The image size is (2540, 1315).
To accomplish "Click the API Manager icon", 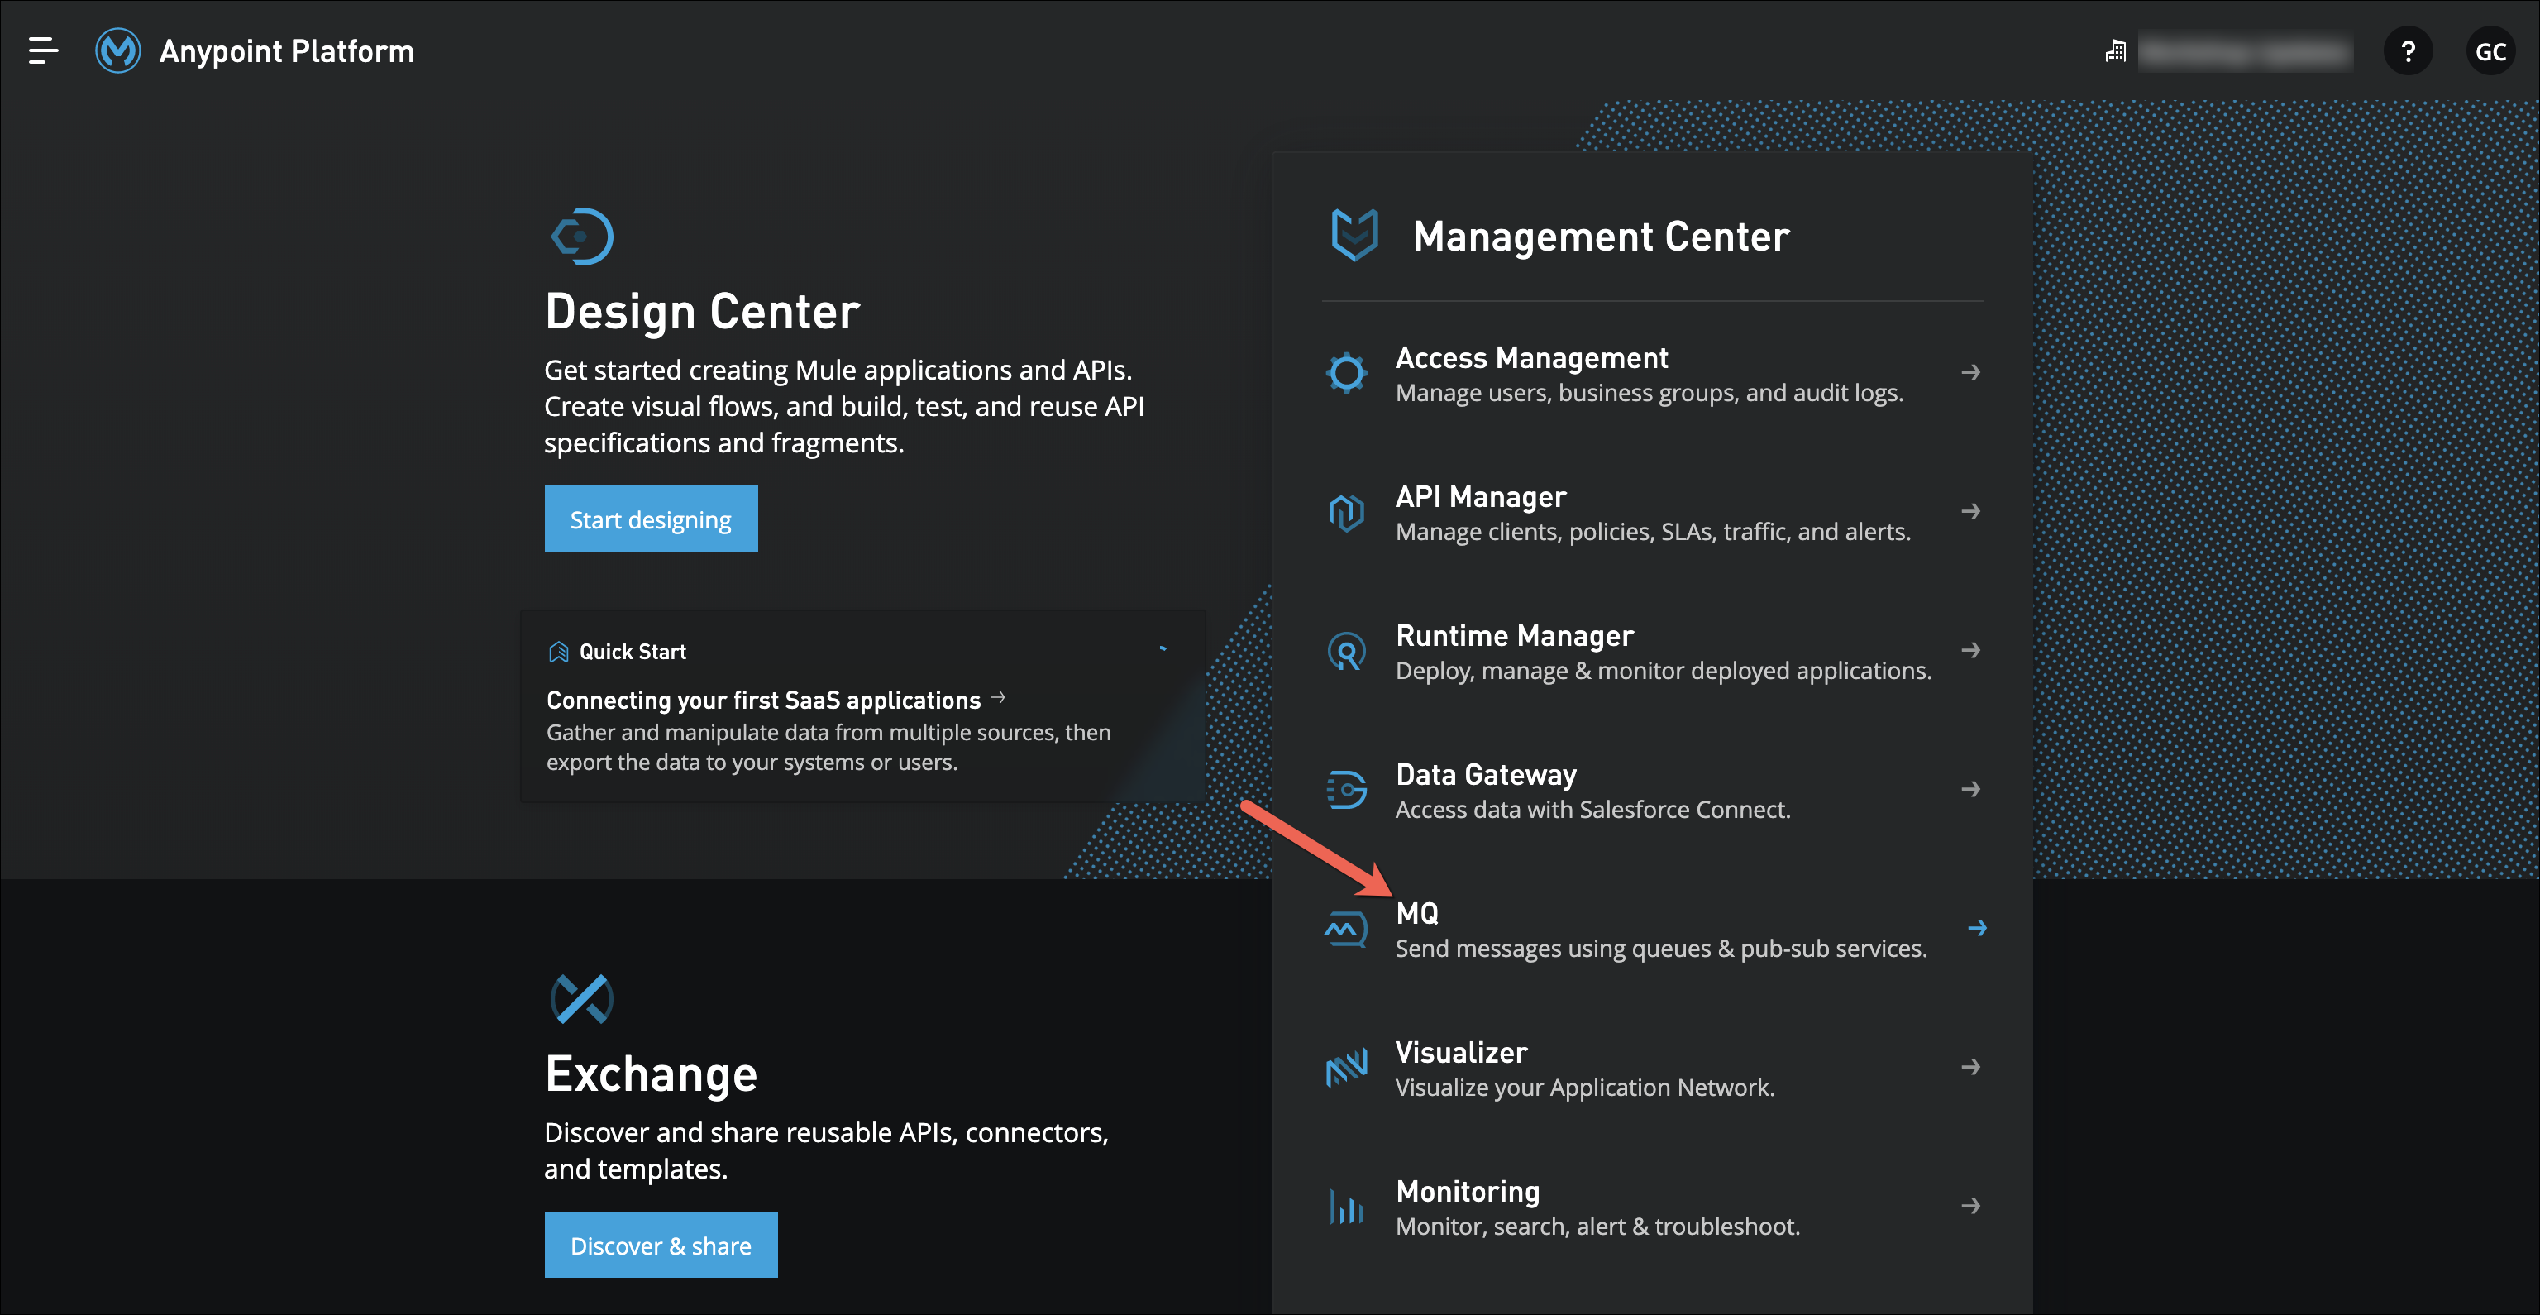I will point(1346,512).
